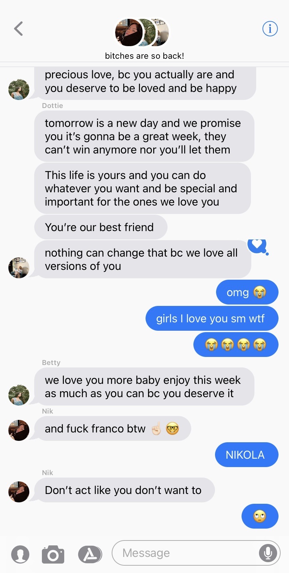Tap the 'omg' crying emoji bubble
Screen dimensions: 289x573
pos(247,292)
